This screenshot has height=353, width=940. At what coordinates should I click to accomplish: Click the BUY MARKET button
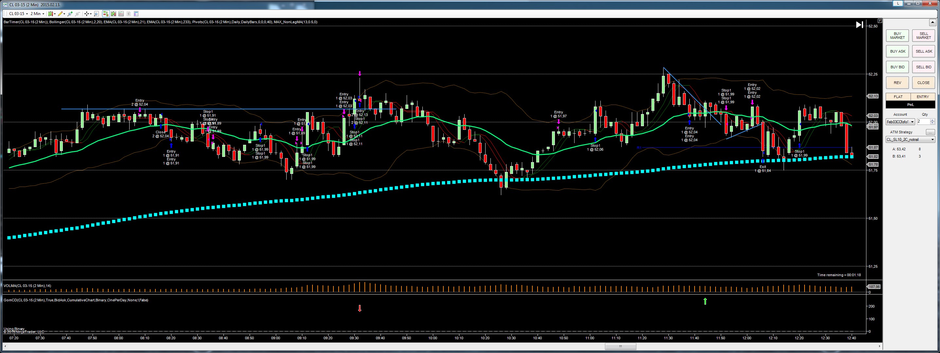(x=897, y=36)
